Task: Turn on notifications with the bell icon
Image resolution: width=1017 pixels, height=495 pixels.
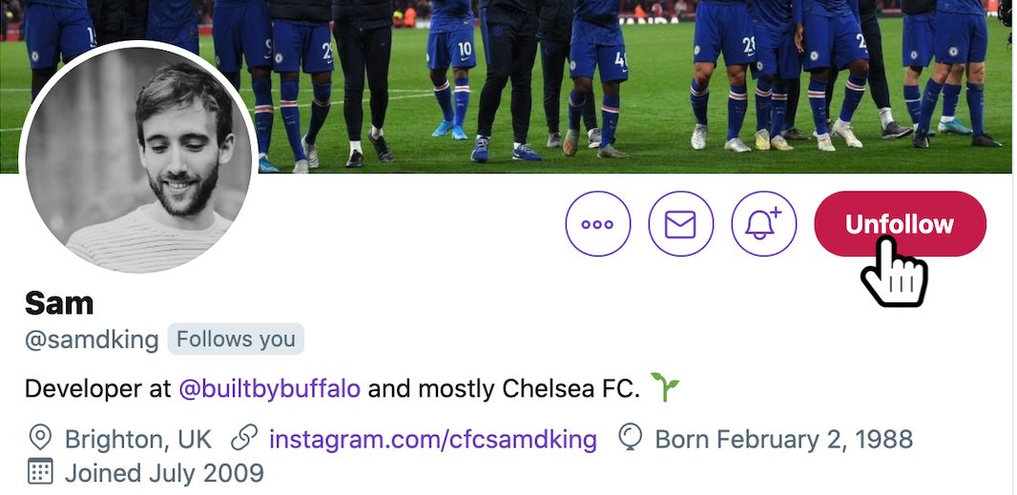Action: 763,224
